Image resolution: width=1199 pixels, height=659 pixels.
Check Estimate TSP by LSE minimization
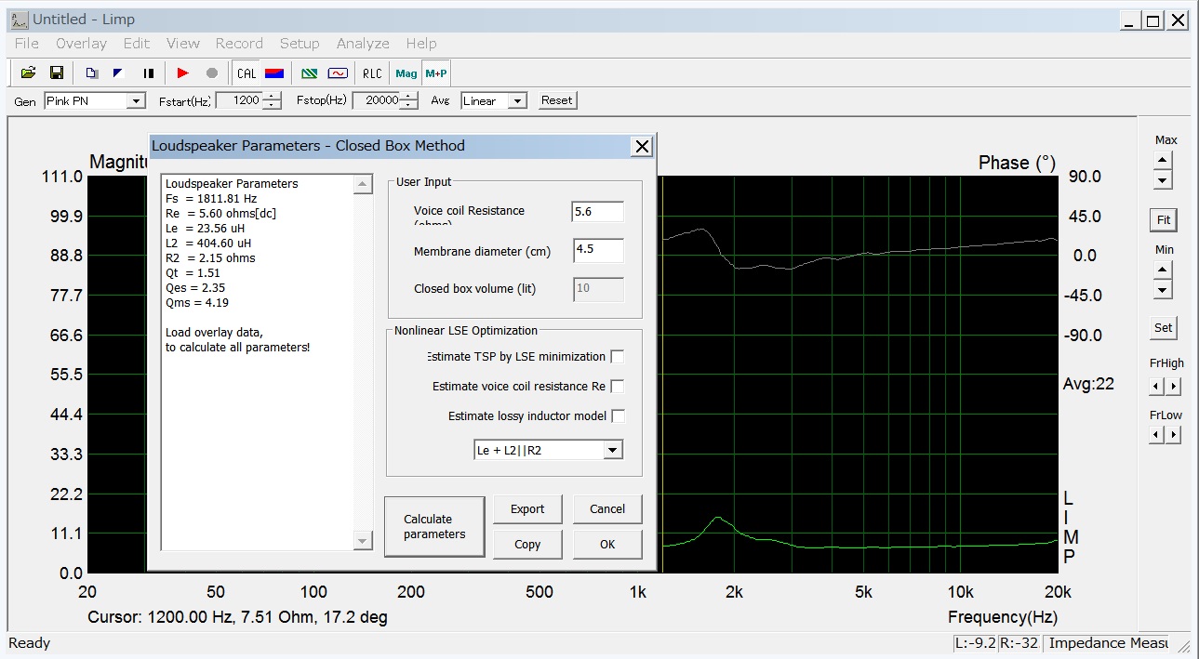pyautogui.click(x=617, y=357)
